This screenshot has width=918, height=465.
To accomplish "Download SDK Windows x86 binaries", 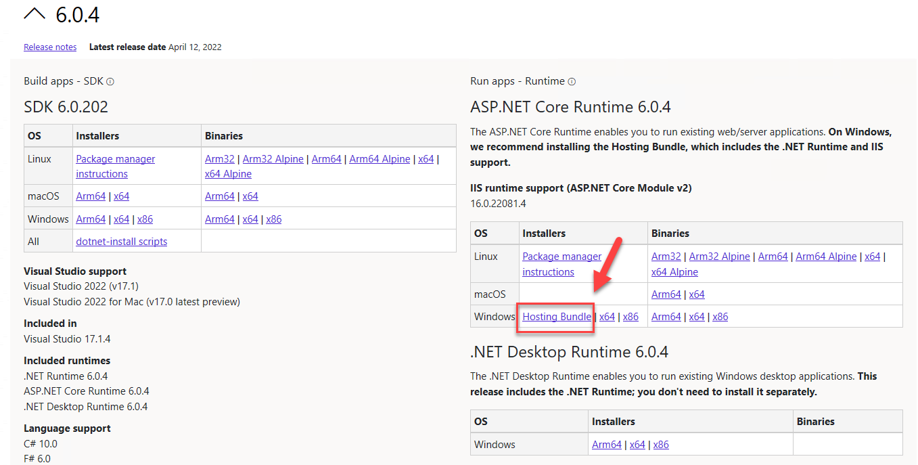I will point(274,219).
